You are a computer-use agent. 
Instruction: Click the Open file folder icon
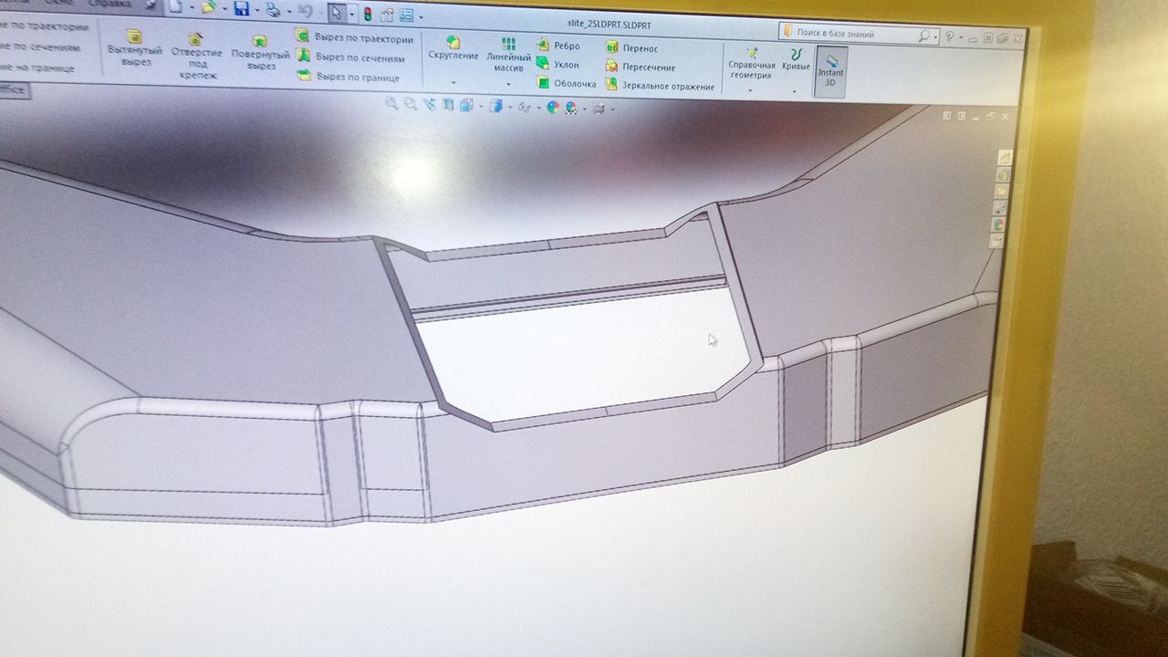pyautogui.click(x=208, y=7)
